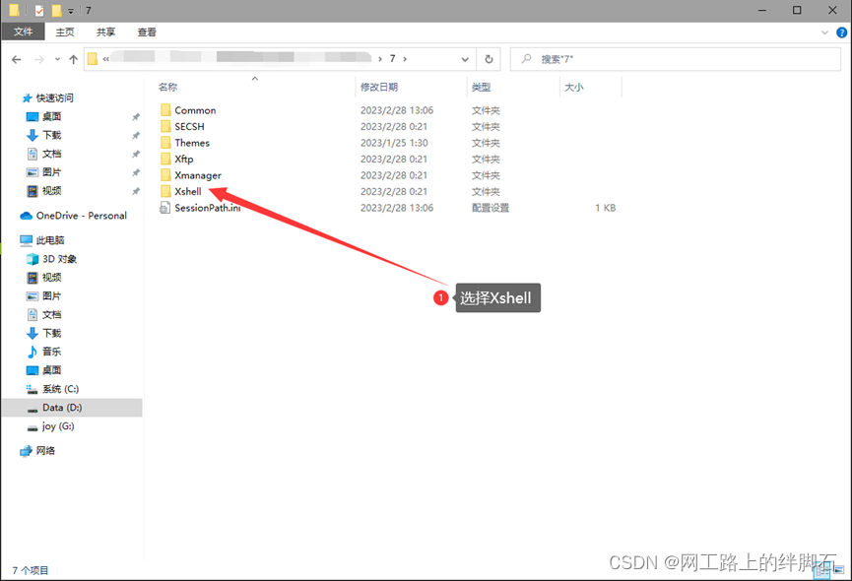
Task: Open the Common folder
Action: click(195, 110)
